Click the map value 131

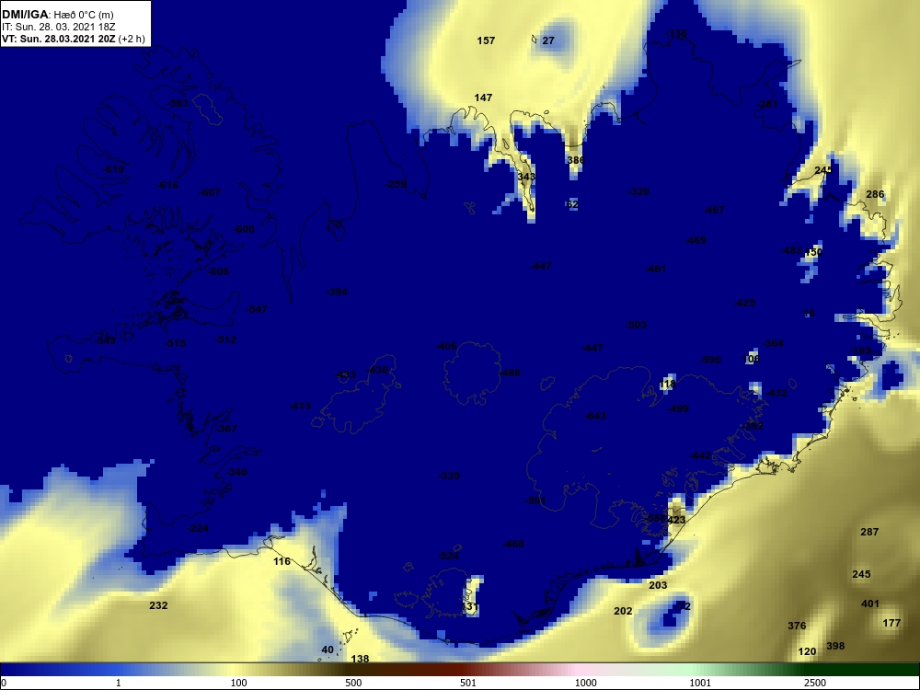470,606
